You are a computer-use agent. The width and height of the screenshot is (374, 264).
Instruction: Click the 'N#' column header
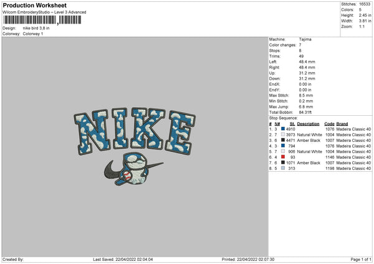(277, 124)
